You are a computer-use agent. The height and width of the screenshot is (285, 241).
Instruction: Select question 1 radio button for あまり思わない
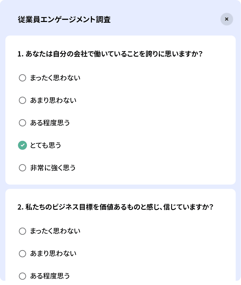(22, 100)
